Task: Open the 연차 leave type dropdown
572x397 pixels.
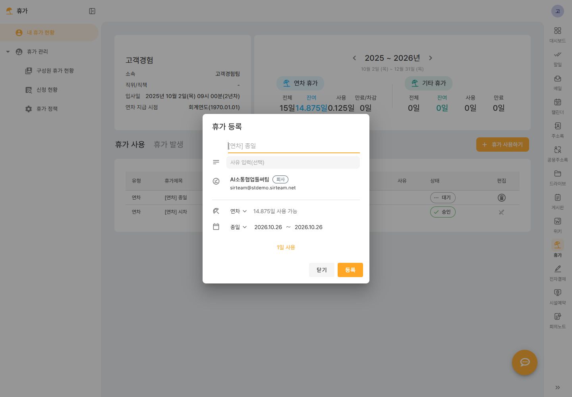Action: pyautogui.click(x=238, y=211)
